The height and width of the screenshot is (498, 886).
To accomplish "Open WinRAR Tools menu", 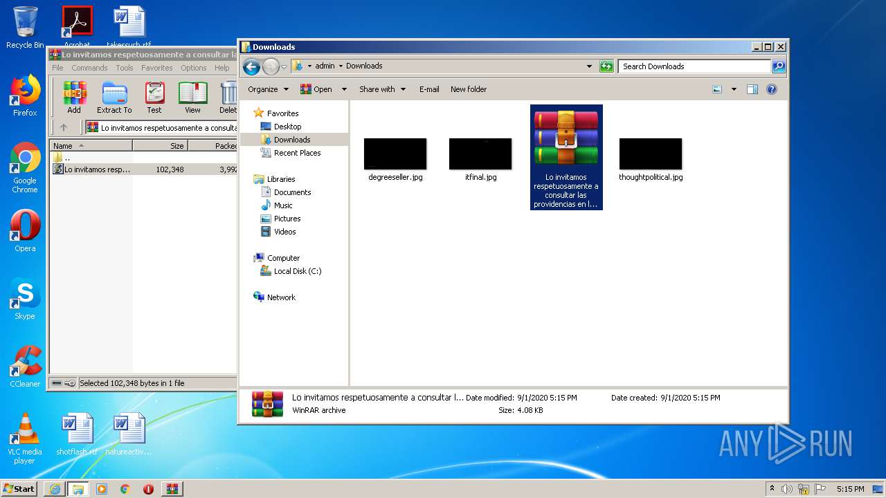I will coord(125,68).
